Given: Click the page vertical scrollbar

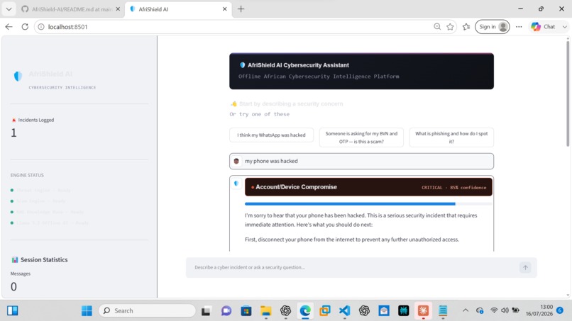Looking at the screenshot, I should point(568,94).
